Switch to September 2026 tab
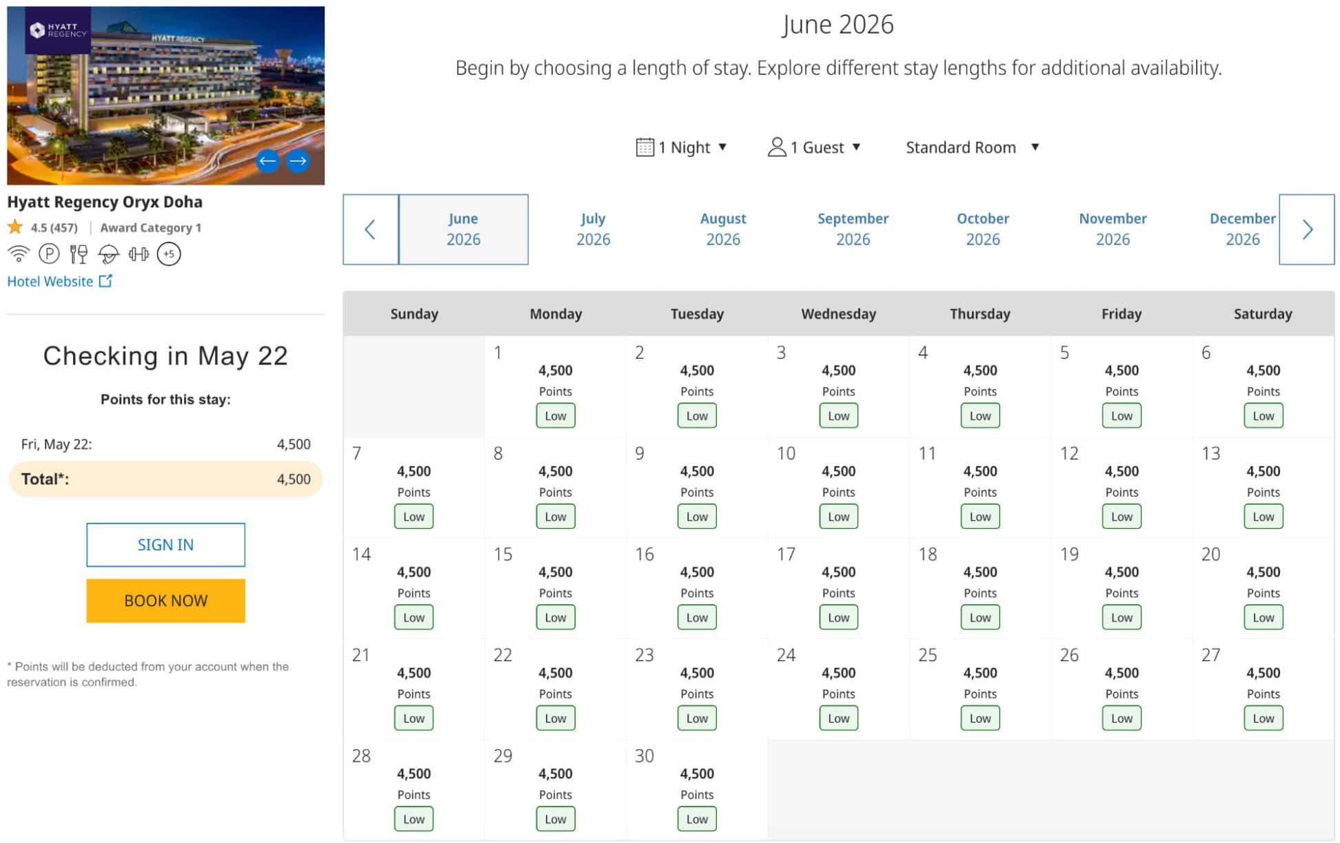 pos(853,229)
